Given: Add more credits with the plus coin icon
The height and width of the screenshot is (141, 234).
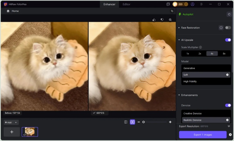Looking at the screenshot, I should point(186,4).
